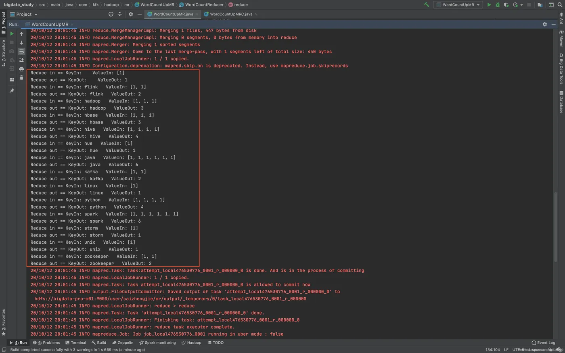Move up the stack trace arrow
The image size is (565, 353).
point(21,34)
